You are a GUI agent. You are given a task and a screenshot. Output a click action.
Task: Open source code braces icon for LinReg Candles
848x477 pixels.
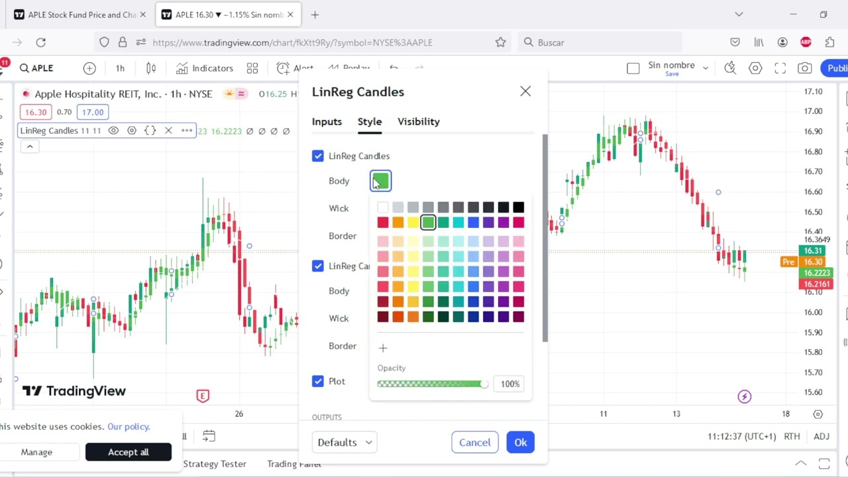click(150, 131)
